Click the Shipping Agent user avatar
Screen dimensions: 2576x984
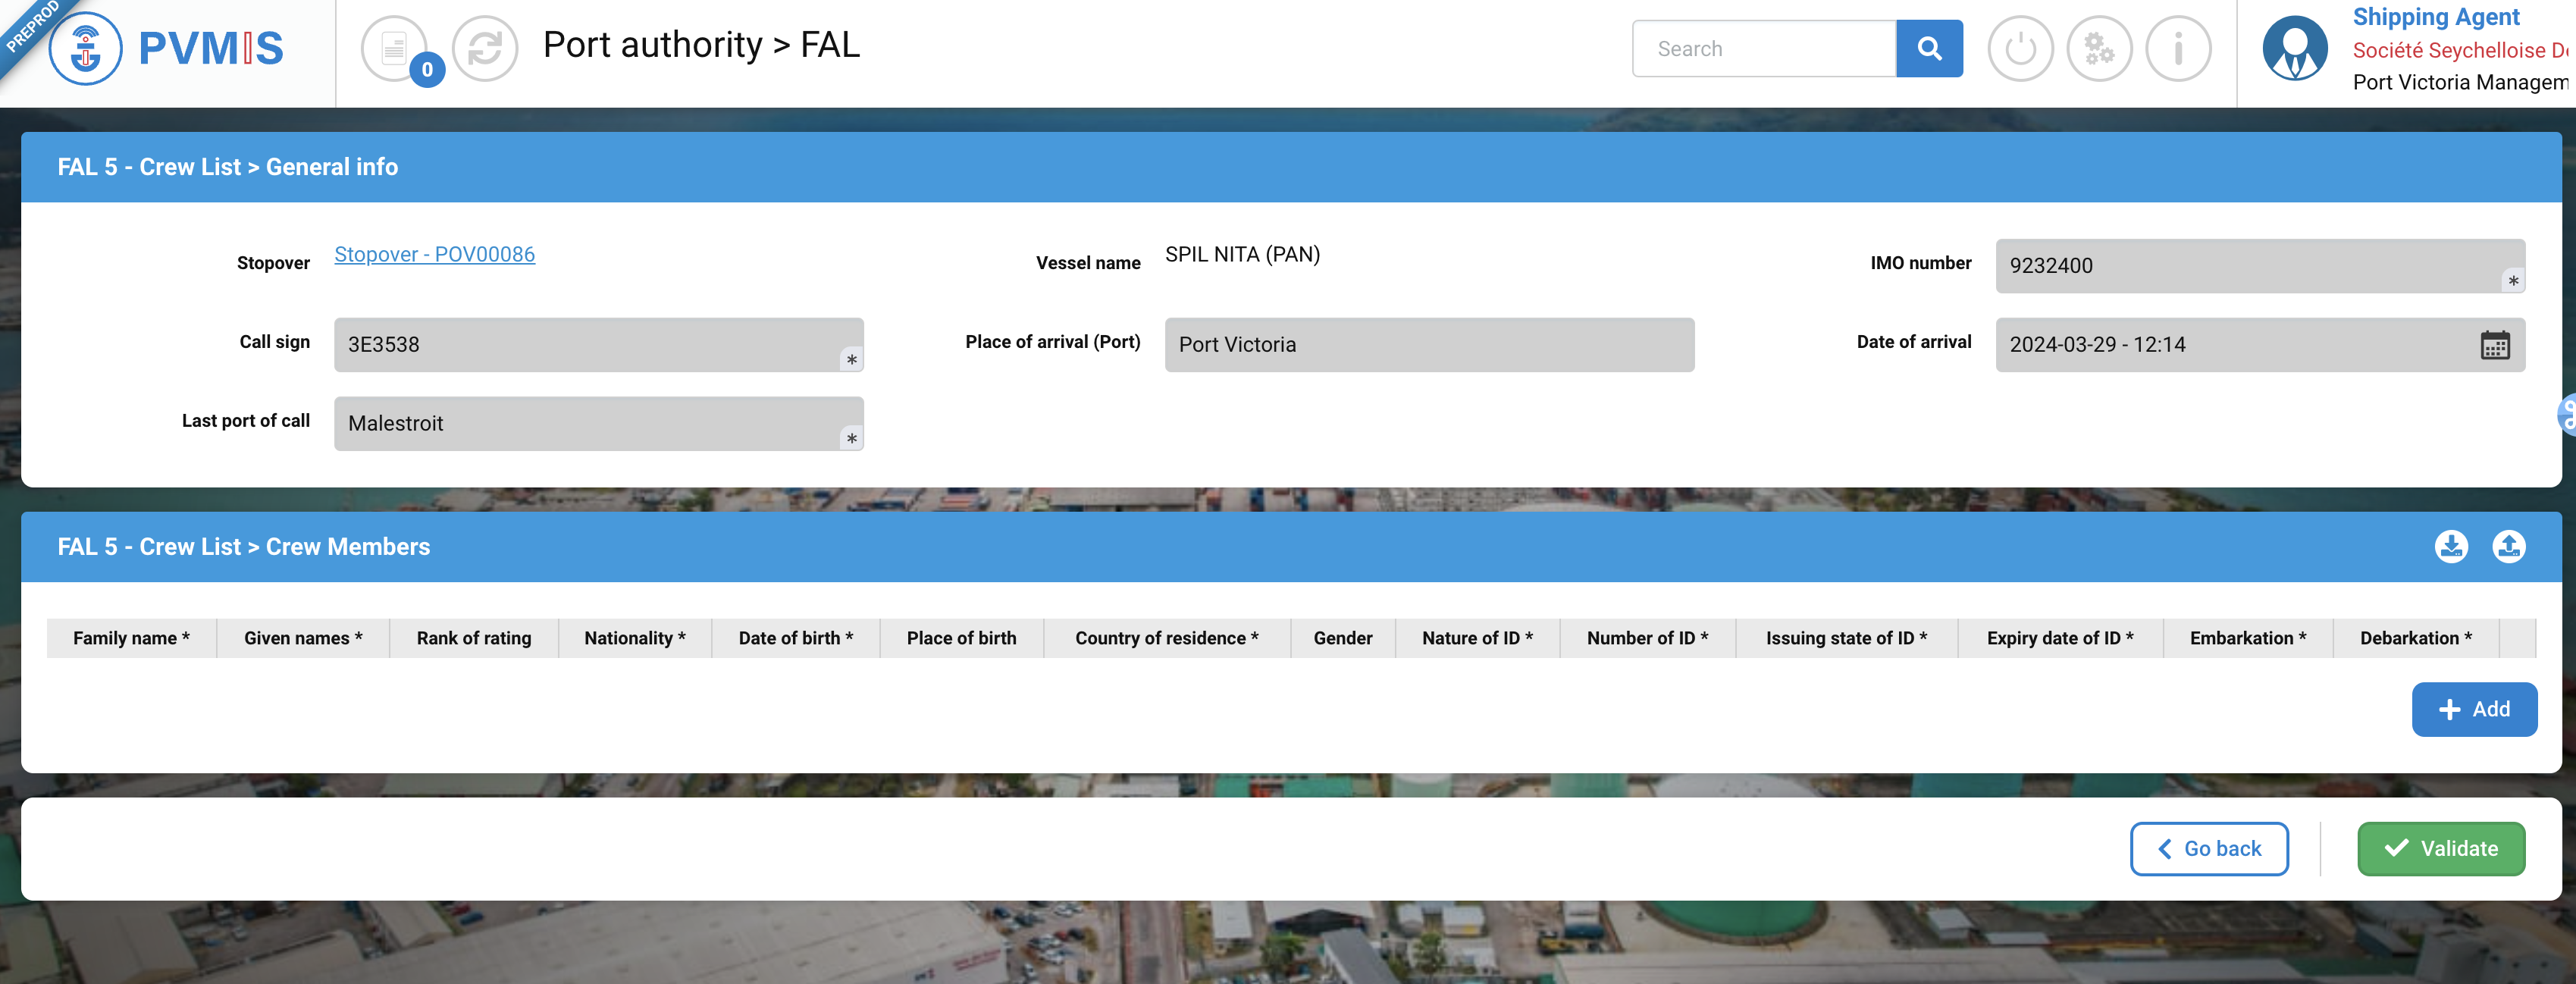pos(2295,48)
